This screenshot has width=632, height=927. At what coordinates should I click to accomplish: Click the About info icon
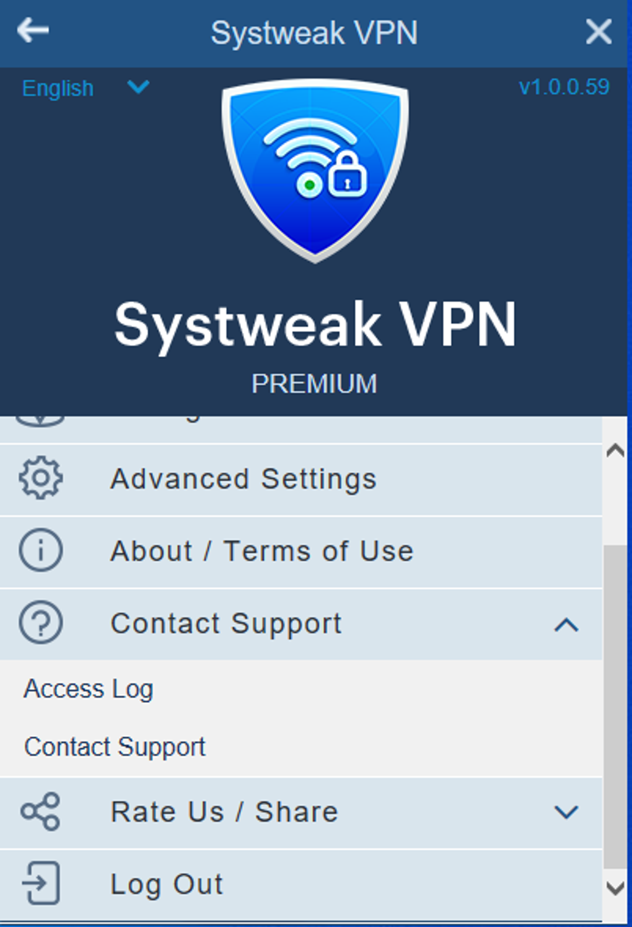coord(40,550)
